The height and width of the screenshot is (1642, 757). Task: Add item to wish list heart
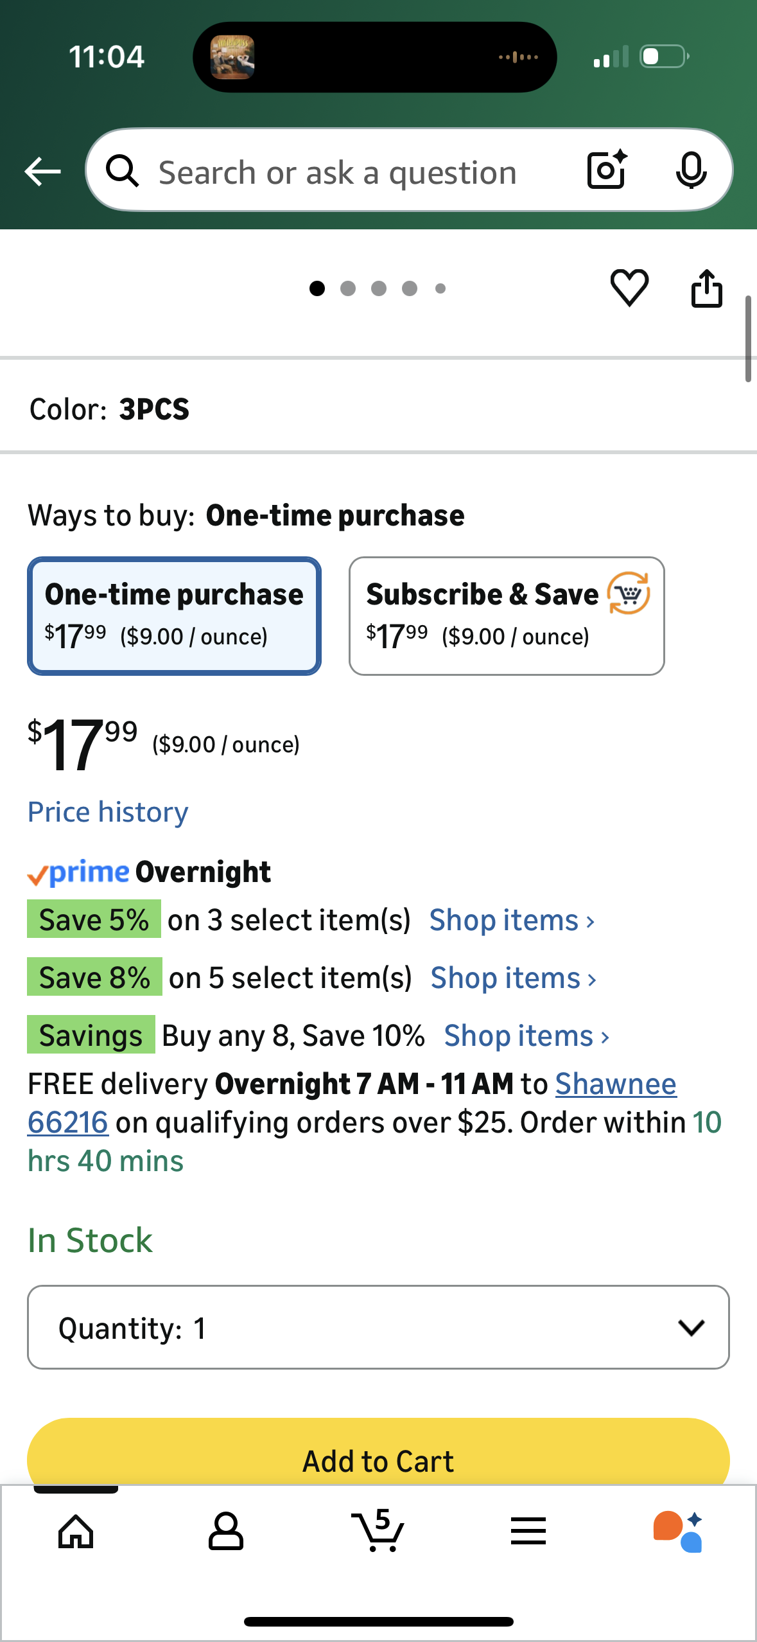629,288
